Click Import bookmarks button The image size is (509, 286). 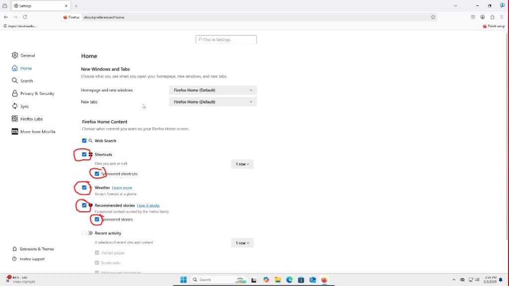[x=20, y=26]
